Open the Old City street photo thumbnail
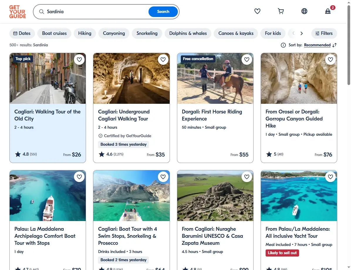Viewport: 351px width, 270px height. pyautogui.click(x=48, y=78)
